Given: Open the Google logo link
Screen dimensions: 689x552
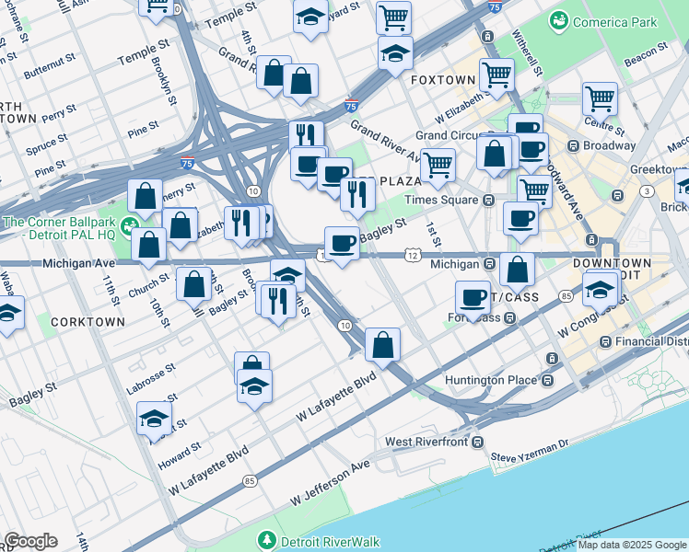Looking at the screenshot, I should tap(30, 542).
